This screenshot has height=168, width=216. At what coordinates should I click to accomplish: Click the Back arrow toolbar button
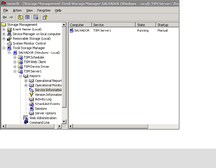[5, 17]
